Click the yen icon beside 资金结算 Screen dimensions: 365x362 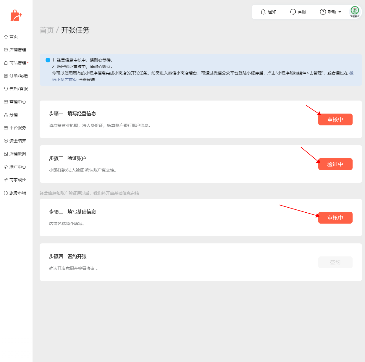[6, 141]
